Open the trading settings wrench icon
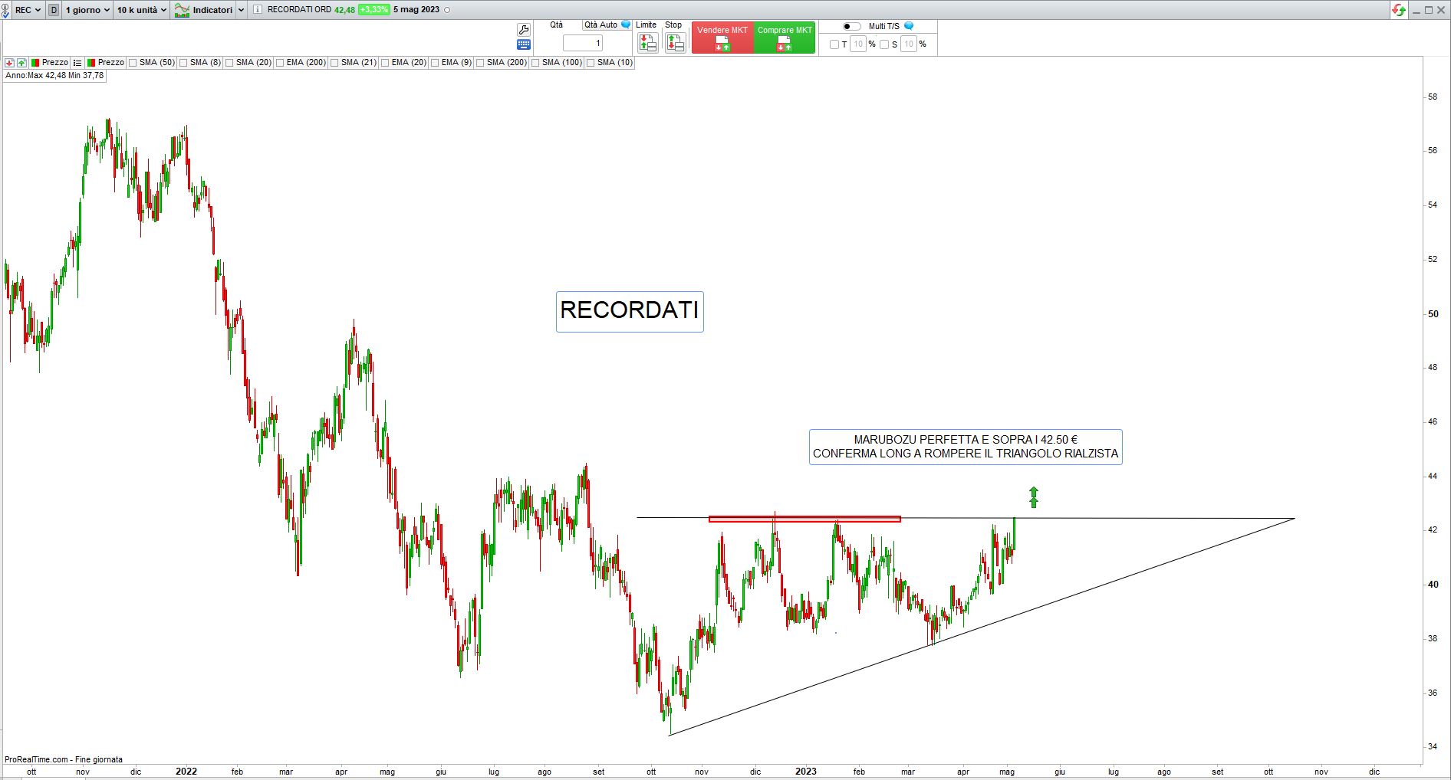This screenshot has width=1451, height=780. (x=524, y=29)
